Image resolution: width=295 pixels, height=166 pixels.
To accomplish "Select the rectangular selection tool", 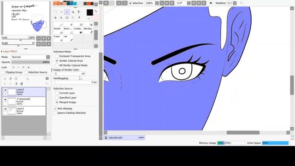I will click(x=55, y=12).
